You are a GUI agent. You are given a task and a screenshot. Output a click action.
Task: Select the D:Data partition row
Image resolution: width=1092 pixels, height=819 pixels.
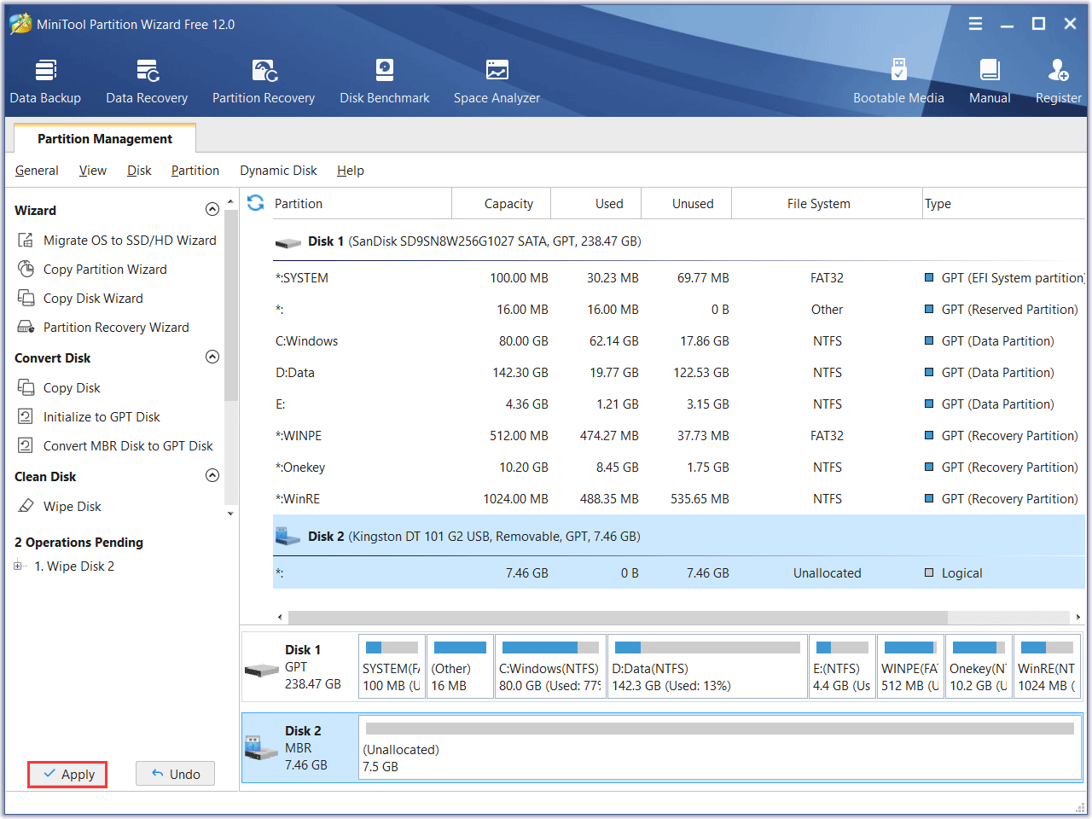679,373
